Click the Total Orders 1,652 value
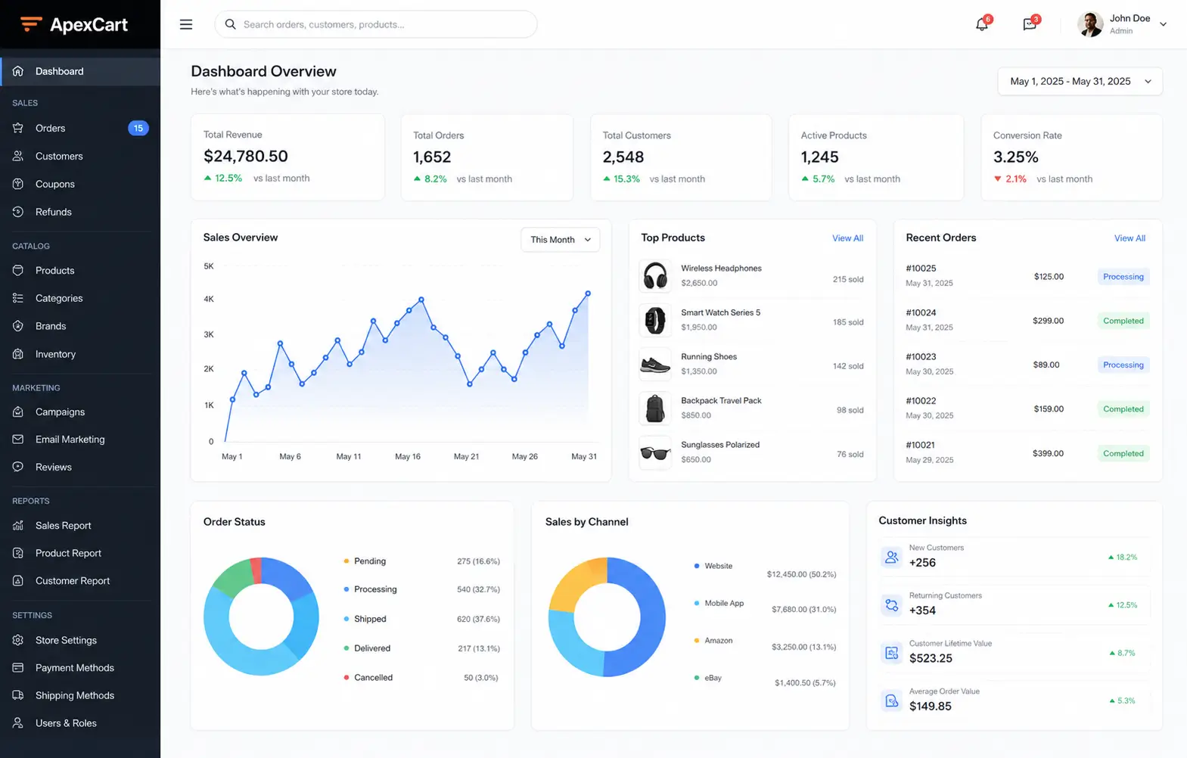 tap(432, 157)
